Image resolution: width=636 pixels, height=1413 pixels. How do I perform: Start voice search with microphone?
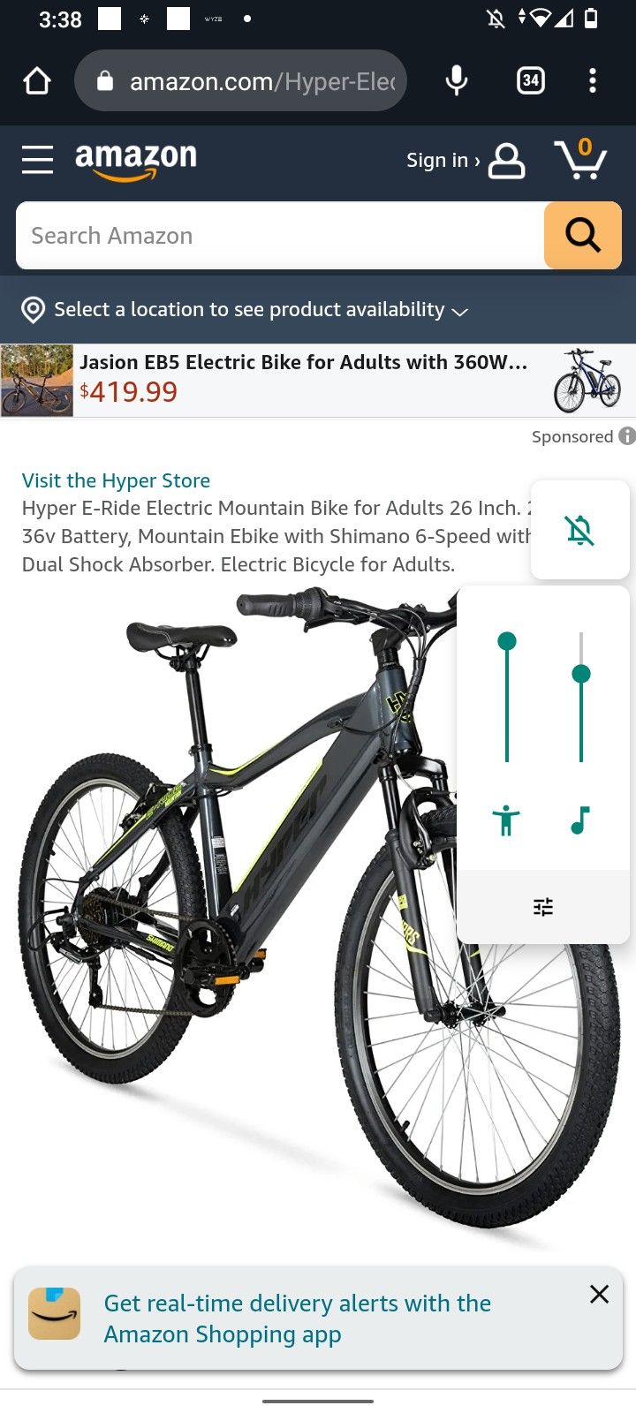click(457, 81)
